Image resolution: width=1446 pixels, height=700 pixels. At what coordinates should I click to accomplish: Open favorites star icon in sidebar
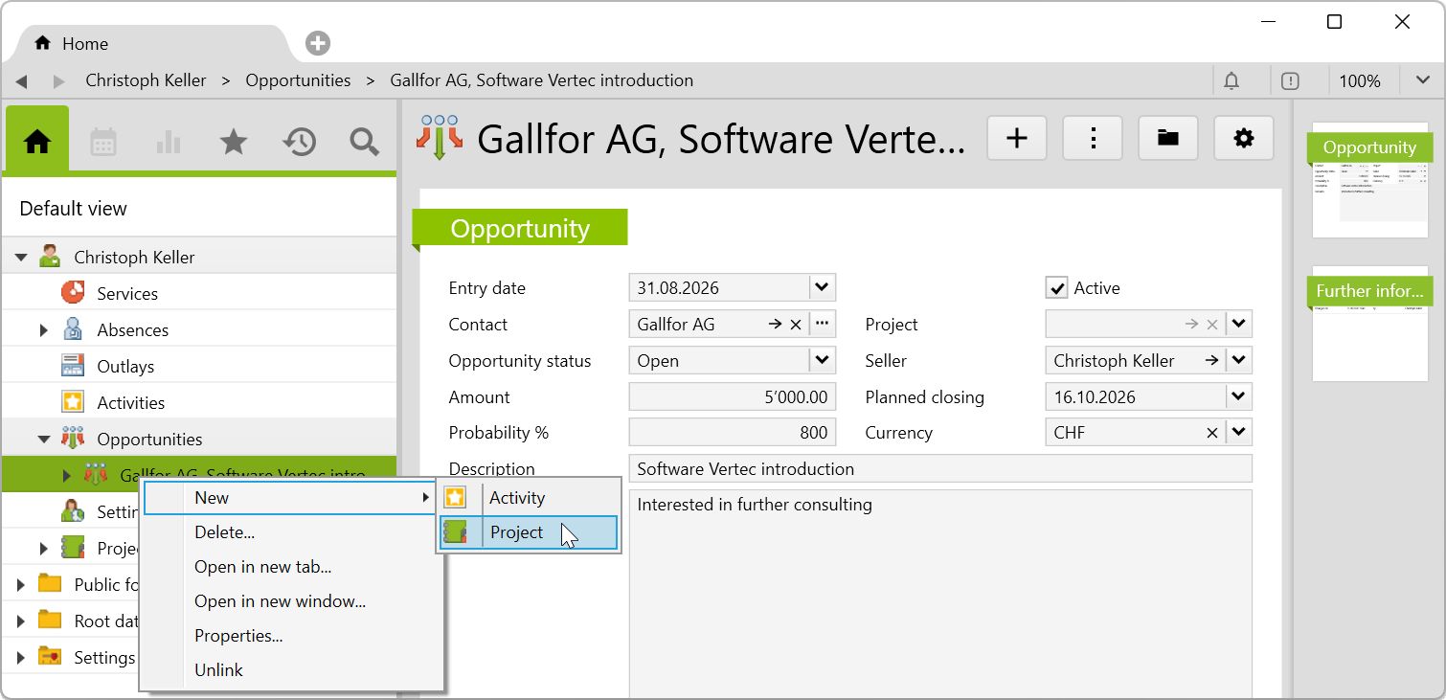(234, 143)
